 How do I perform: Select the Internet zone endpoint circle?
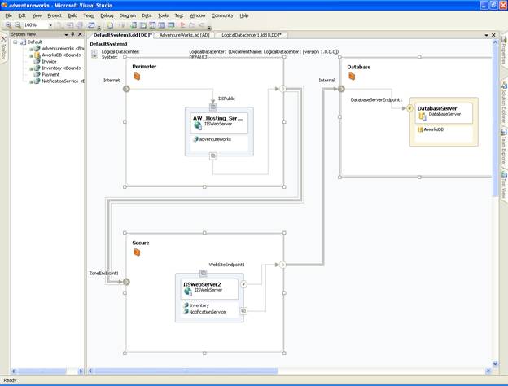point(126,89)
